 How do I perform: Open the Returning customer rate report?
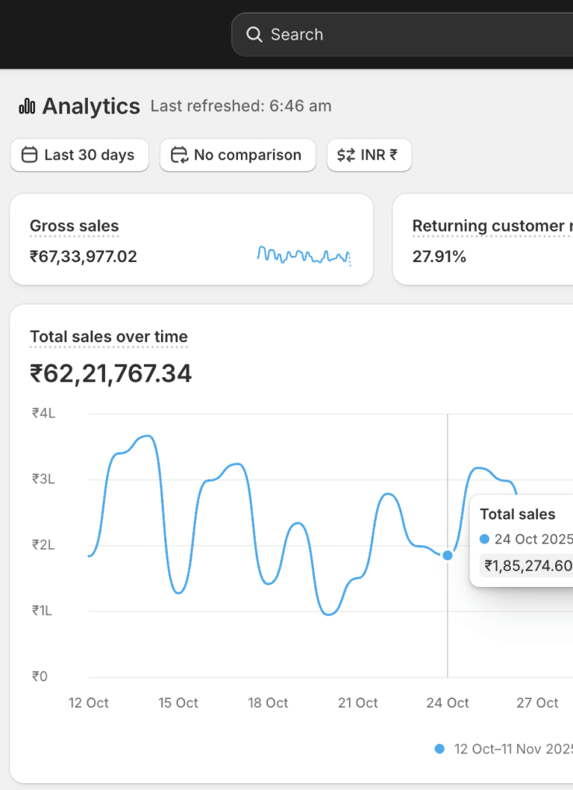(x=491, y=226)
